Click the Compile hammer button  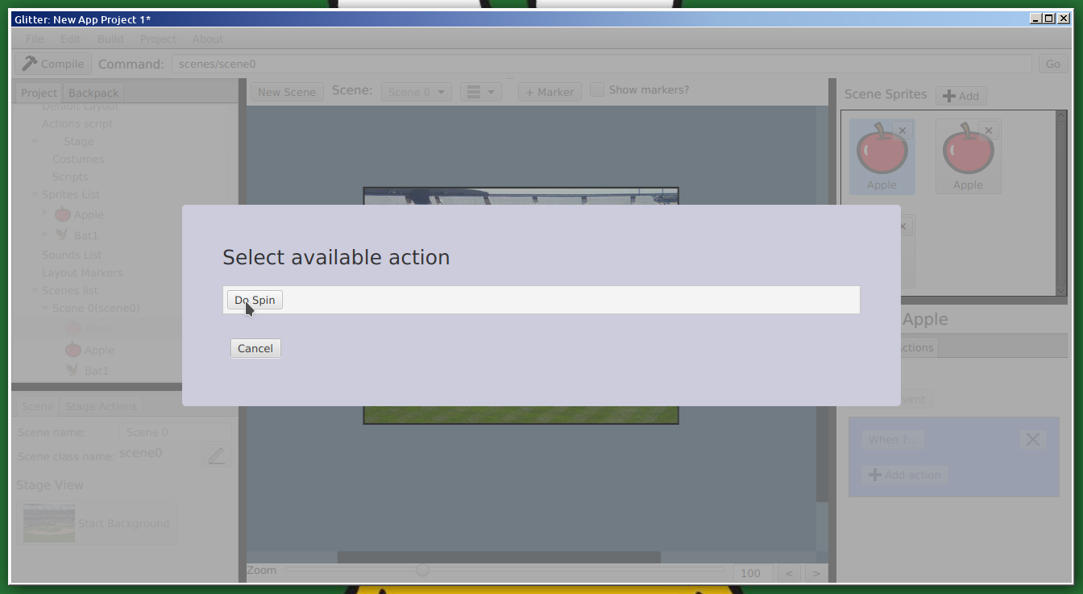(53, 64)
